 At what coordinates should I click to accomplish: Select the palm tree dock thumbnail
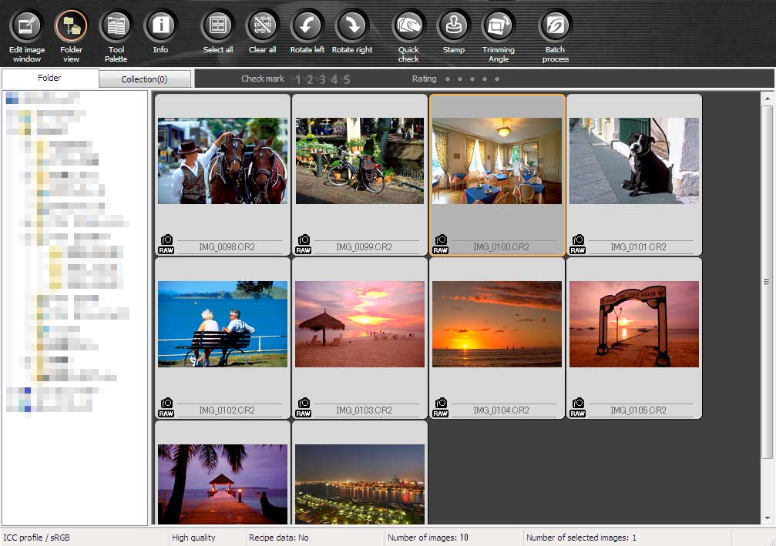point(223,484)
